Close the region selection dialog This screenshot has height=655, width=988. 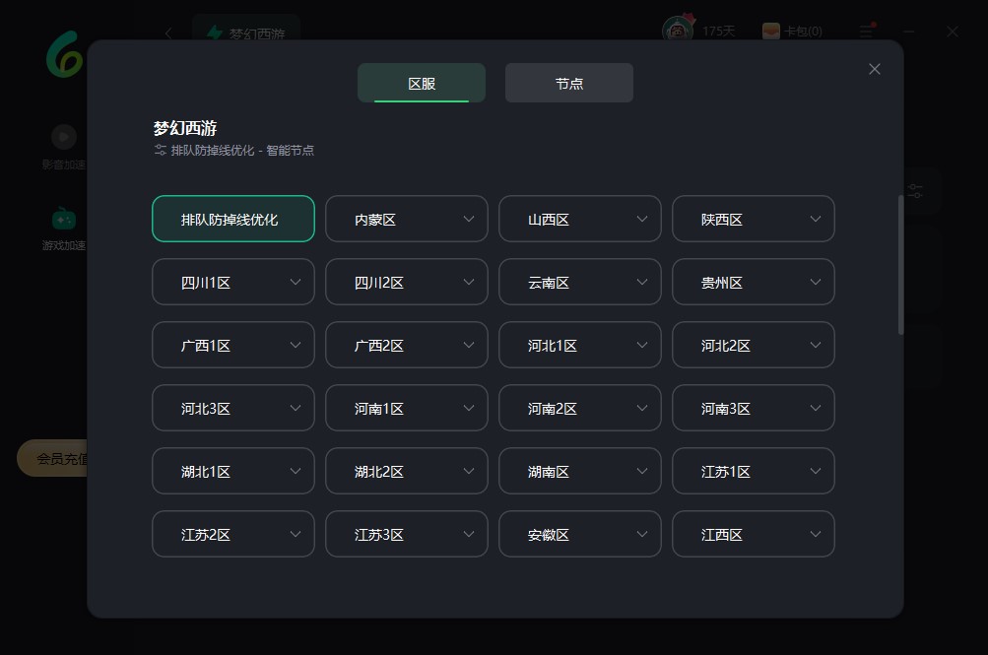point(874,69)
